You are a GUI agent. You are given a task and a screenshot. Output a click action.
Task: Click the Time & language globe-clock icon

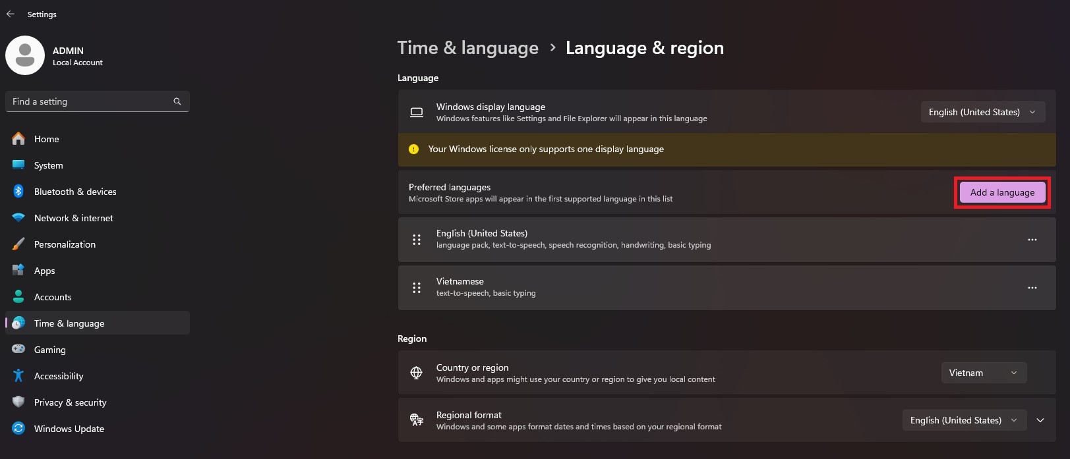click(x=18, y=323)
